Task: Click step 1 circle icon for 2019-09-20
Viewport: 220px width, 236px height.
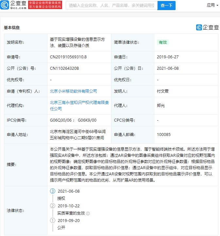Action: (x=53, y=221)
